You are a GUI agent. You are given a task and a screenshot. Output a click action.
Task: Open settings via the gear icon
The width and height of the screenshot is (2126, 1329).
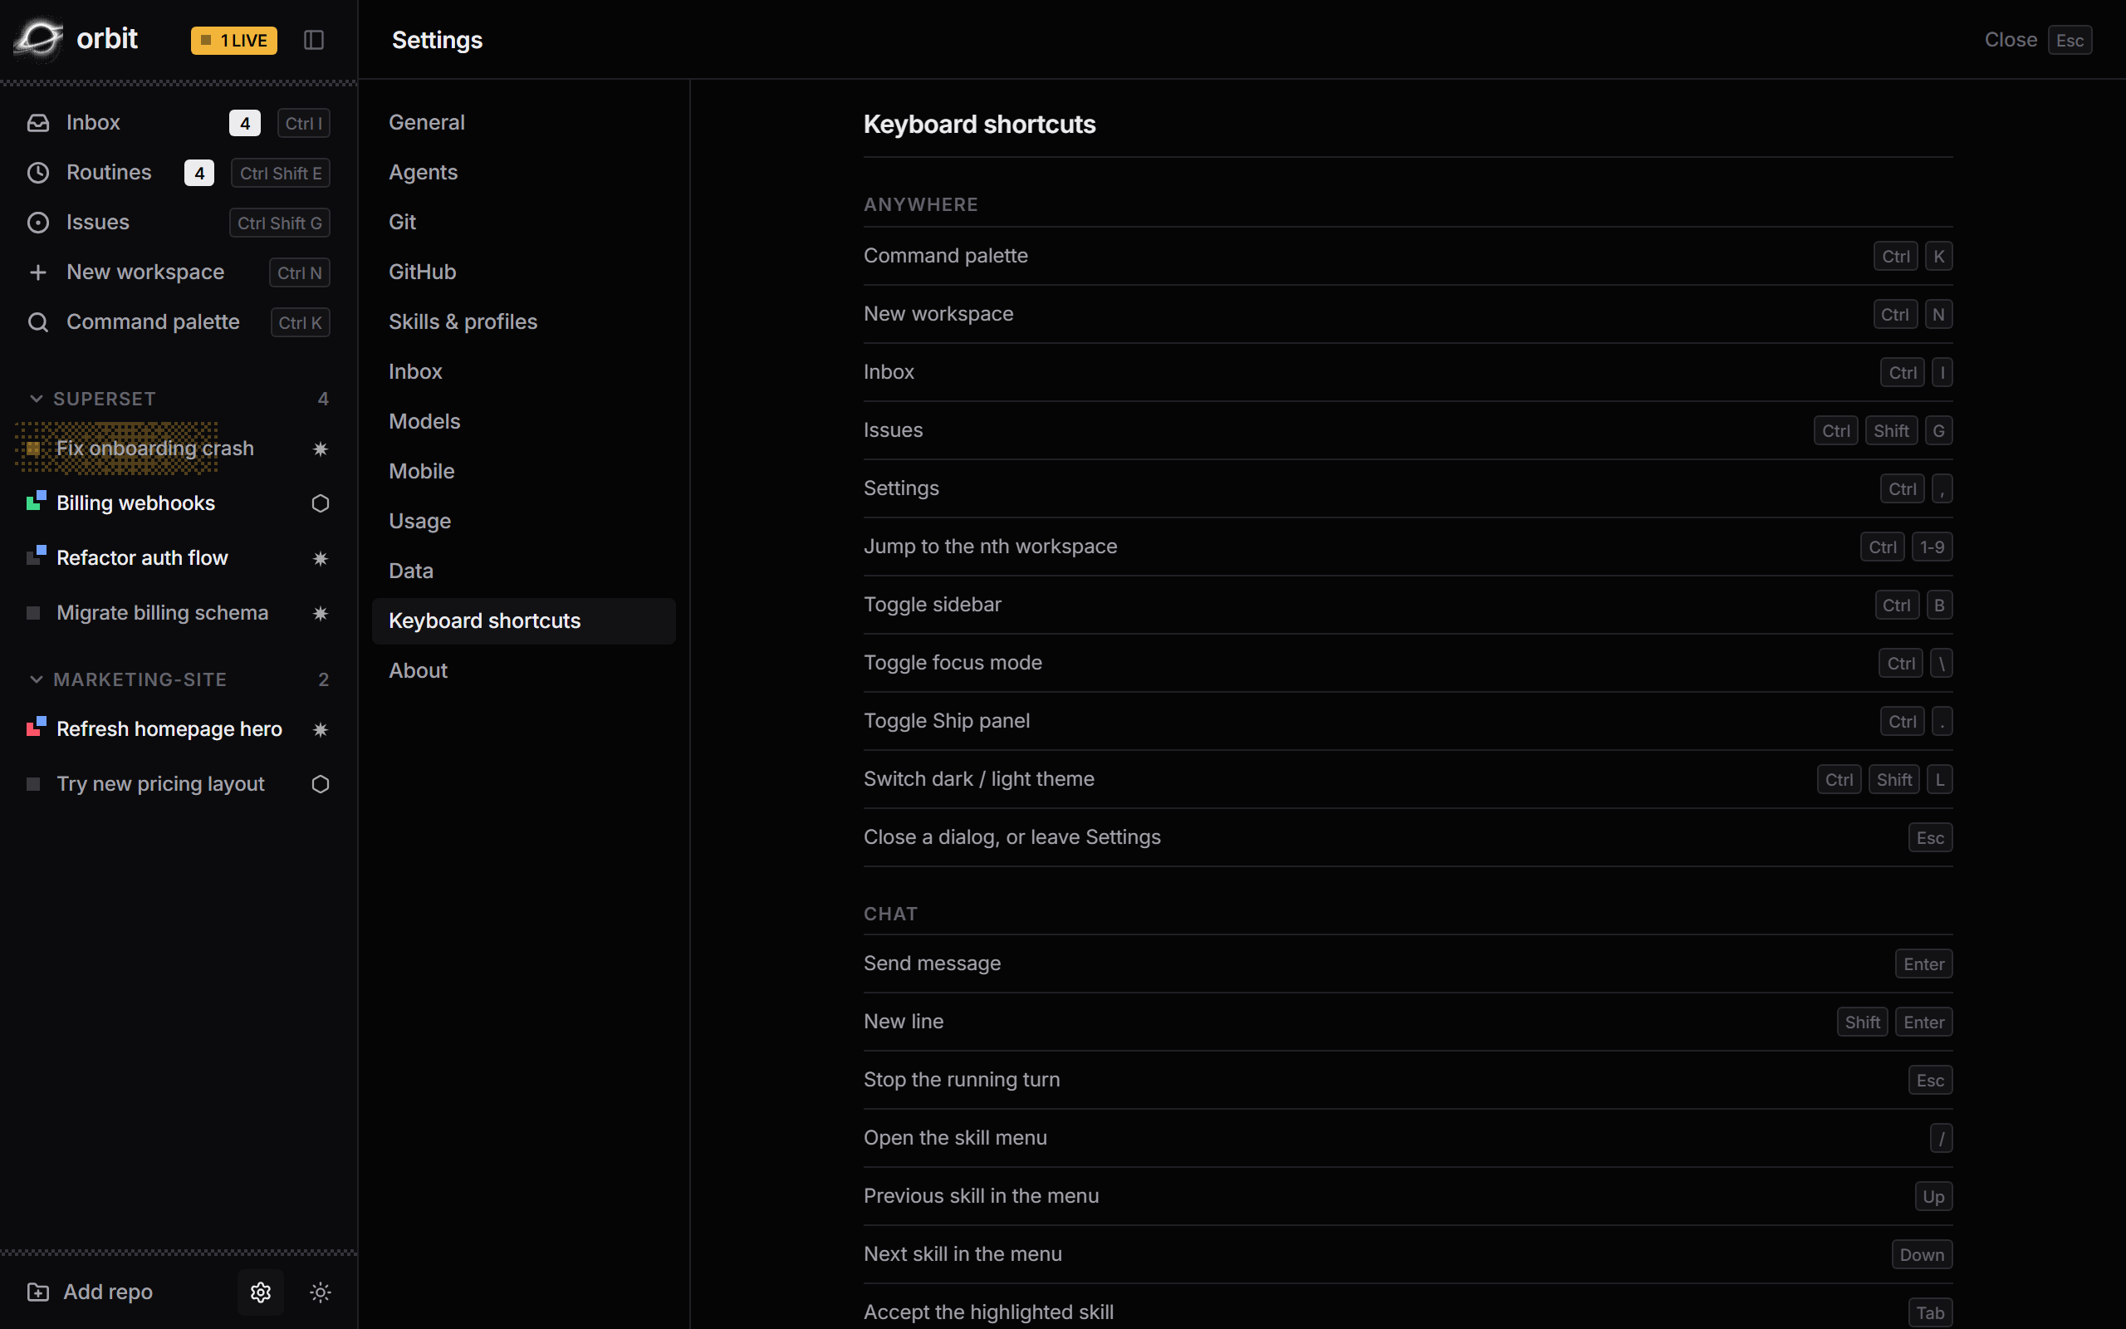point(261,1291)
